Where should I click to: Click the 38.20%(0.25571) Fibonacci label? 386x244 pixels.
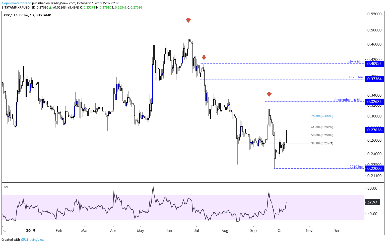(x=322, y=143)
